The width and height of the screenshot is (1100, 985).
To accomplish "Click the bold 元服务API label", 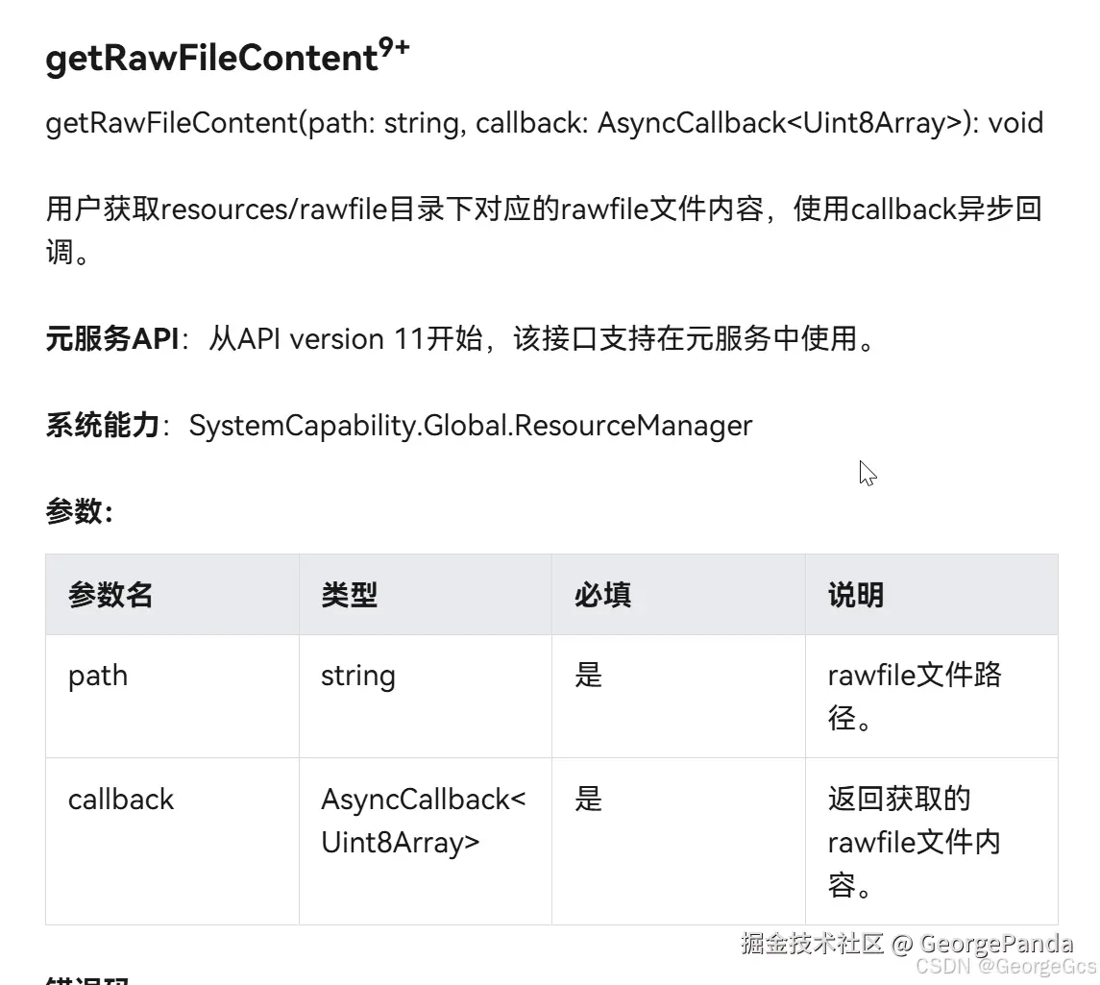I will click(112, 339).
